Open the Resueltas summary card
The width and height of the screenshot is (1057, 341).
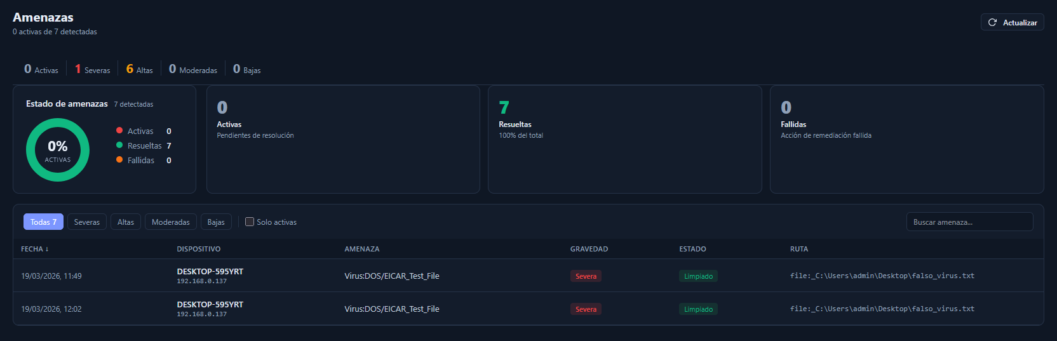click(x=624, y=139)
